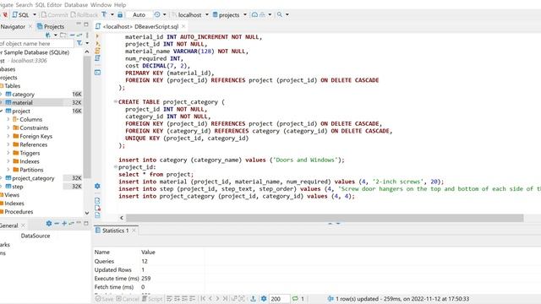
Task: Click the Cancel button in results toolbar
Action: click(128, 299)
